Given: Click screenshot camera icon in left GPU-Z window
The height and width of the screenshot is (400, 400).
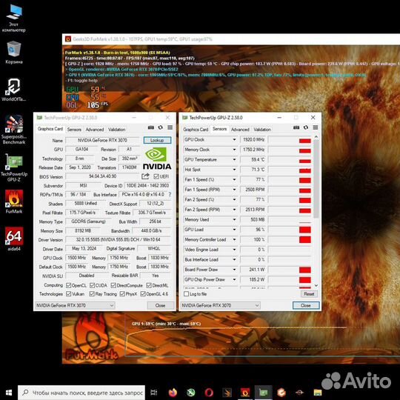Looking at the screenshot, I should (x=151, y=127).
